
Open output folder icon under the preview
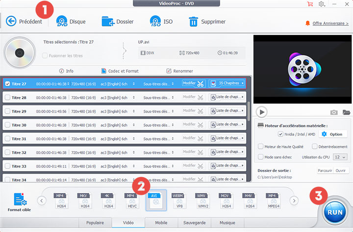(346, 112)
